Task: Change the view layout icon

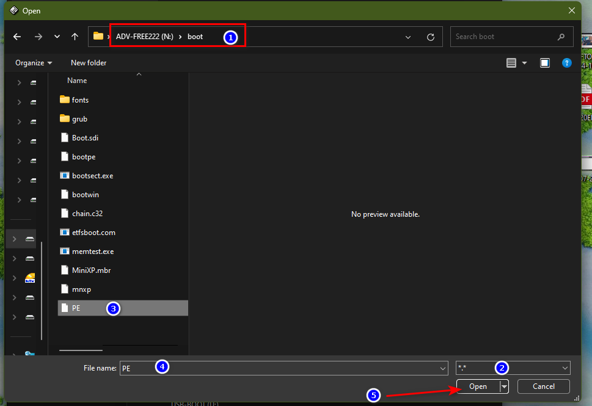Action: 511,63
